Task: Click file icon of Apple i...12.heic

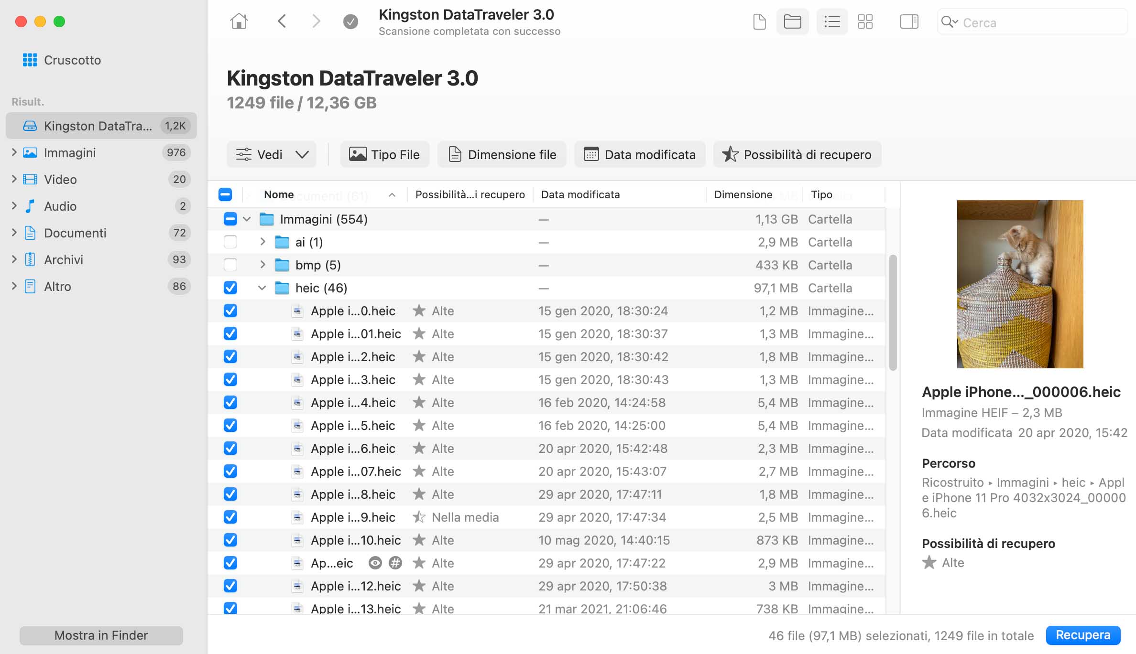Action: (x=297, y=586)
